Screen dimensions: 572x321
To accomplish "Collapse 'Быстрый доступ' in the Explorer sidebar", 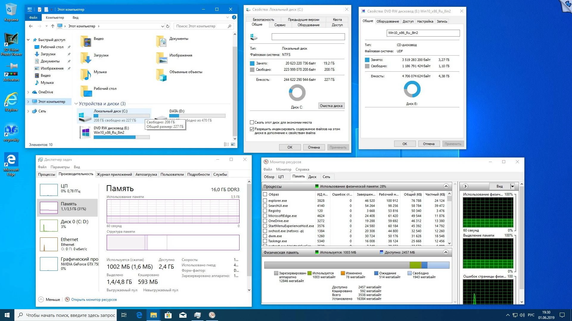I will pos(28,39).
